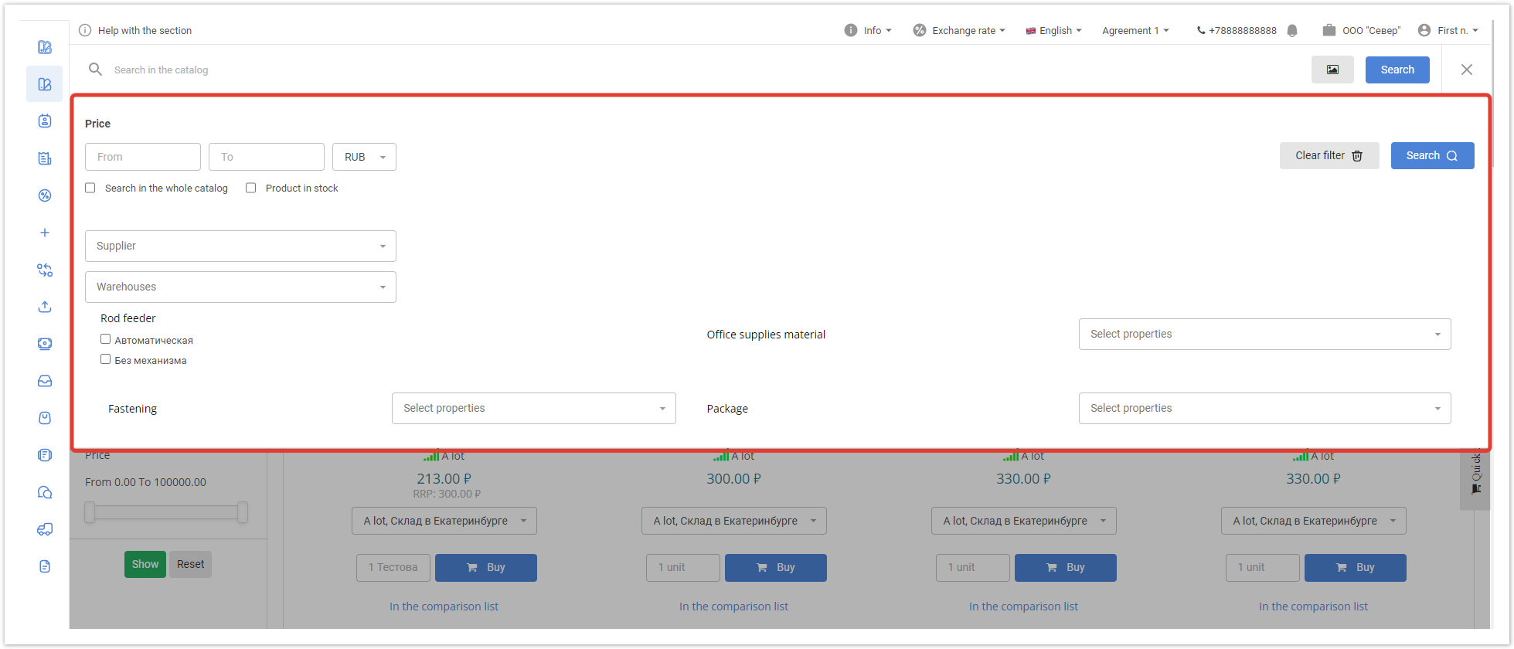
Task: Open the warehouse dropdown under the 300.00 ₽ product
Action: [x=734, y=521]
